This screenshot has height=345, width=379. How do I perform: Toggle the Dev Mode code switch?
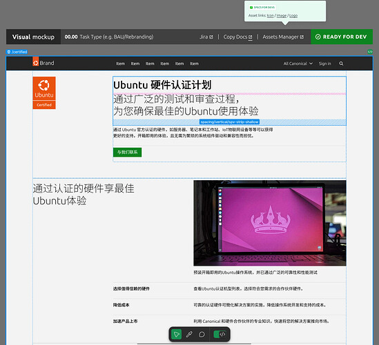(x=220, y=335)
